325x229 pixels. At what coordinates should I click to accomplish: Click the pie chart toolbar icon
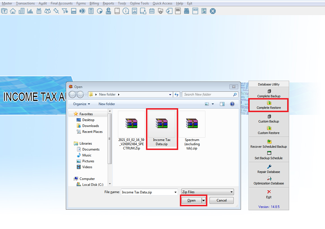(x=100, y=11)
